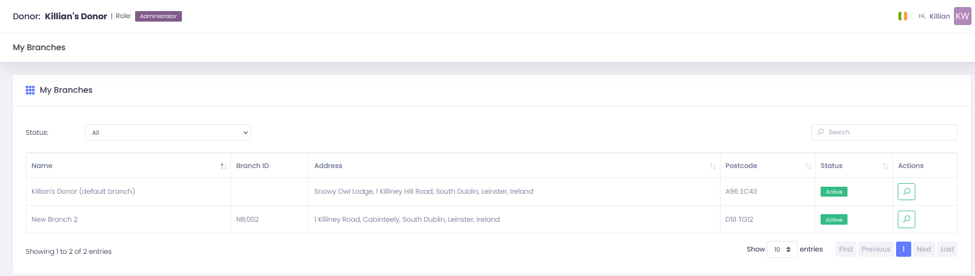
Task: Sort the table by Name column arrows
Action: [223, 166]
